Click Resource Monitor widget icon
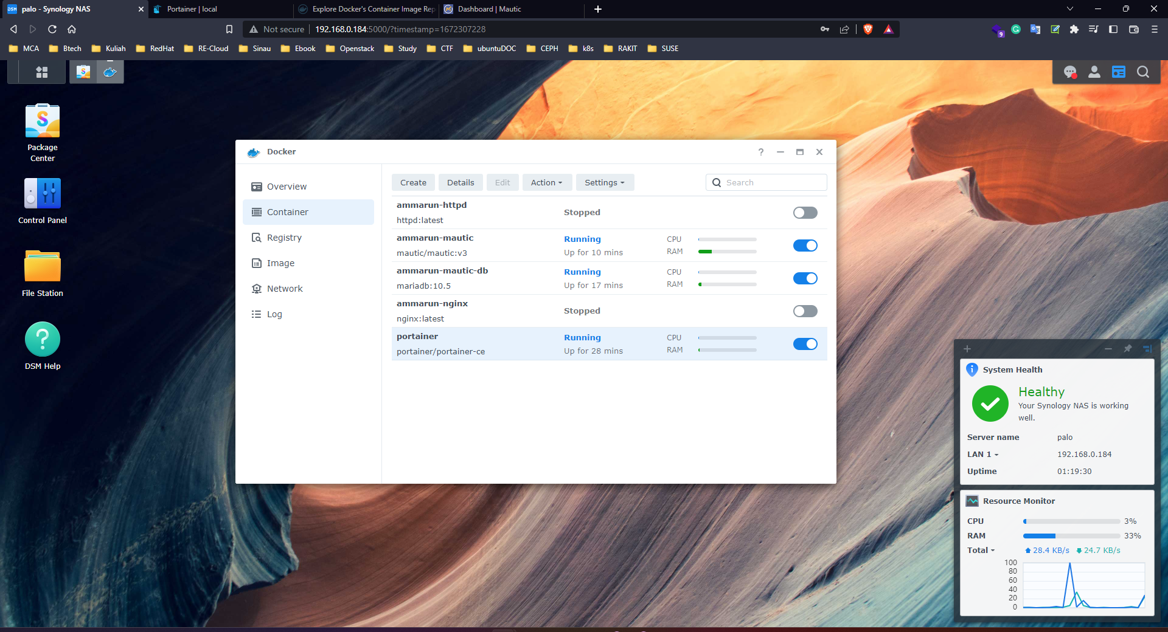The height and width of the screenshot is (632, 1168). [x=972, y=501]
